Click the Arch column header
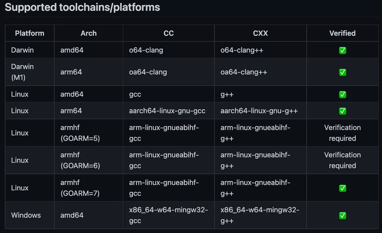Screen dimensions: 382x233 point(88,33)
